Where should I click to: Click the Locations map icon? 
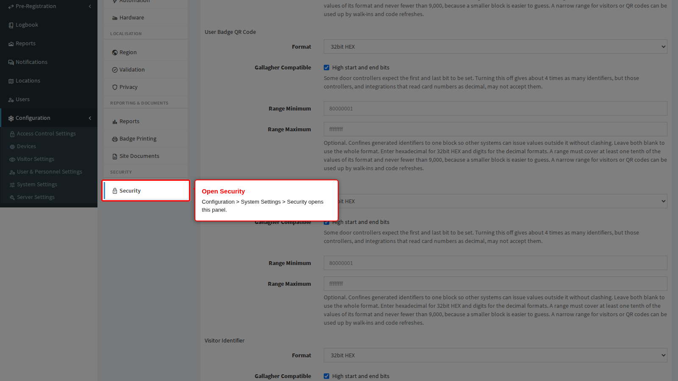(11, 81)
